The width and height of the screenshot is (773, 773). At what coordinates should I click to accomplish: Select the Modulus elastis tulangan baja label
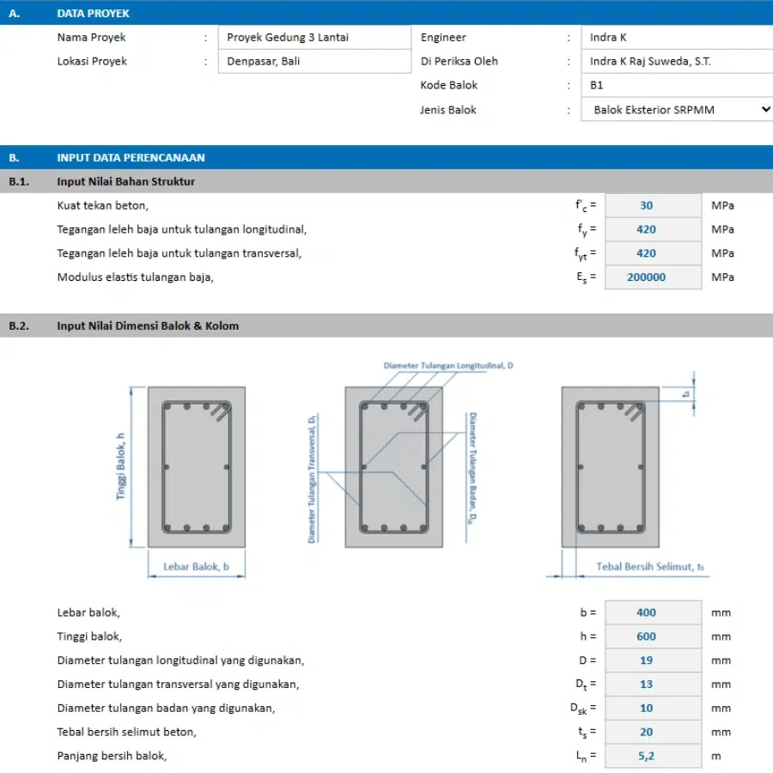pyautogui.click(x=135, y=277)
